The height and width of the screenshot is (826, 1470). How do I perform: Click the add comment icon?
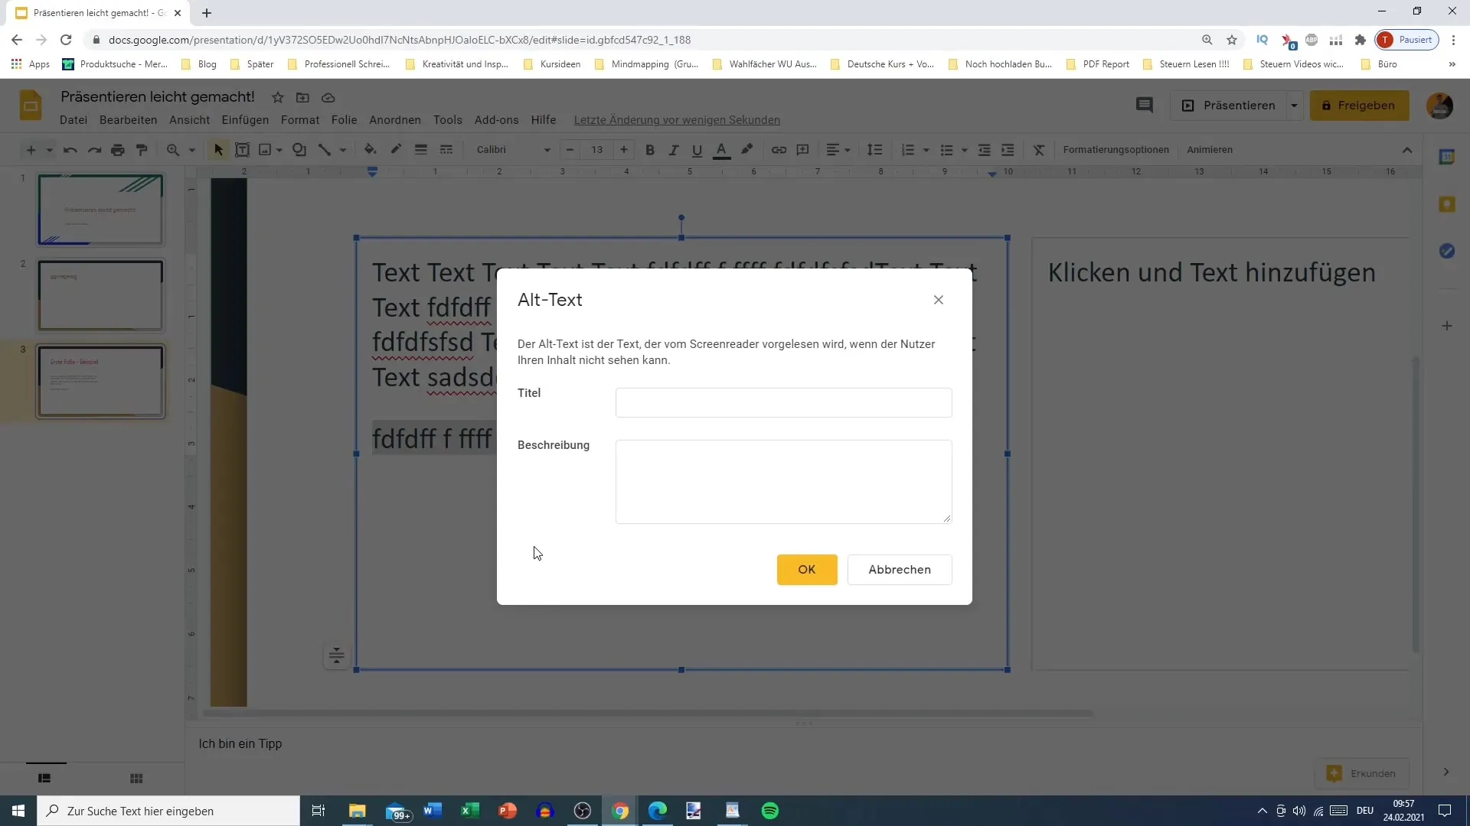pyautogui.click(x=803, y=150)
